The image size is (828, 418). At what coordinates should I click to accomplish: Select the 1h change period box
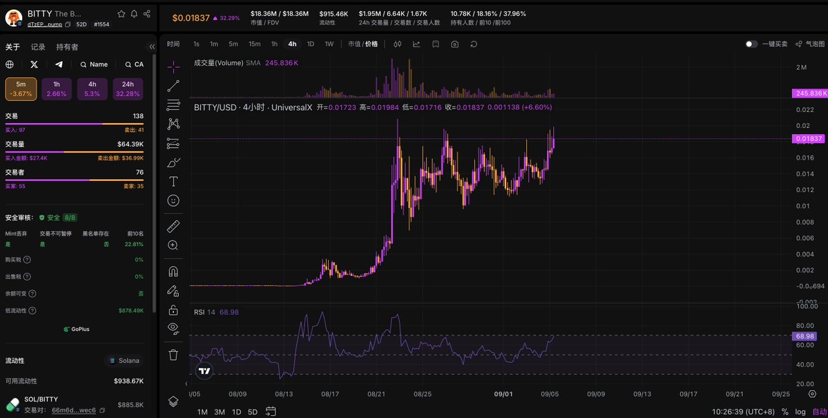57,89
